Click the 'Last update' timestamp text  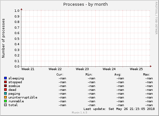(119, 109)
